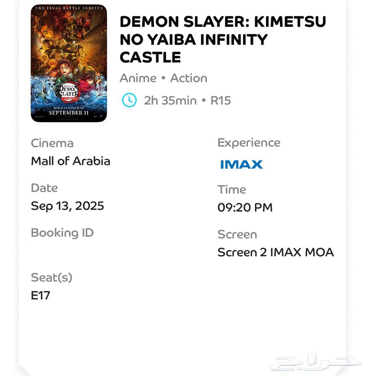Click the Demon Slayer movie poster thumbnail
365x376 pixels.
(x=69, y=63)
